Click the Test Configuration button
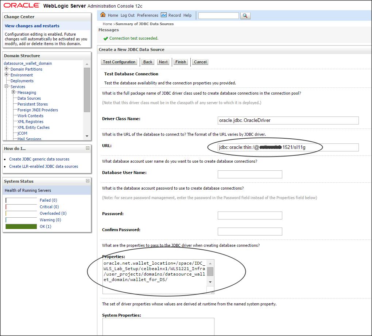The image size is (372, 336). [119, 62]
